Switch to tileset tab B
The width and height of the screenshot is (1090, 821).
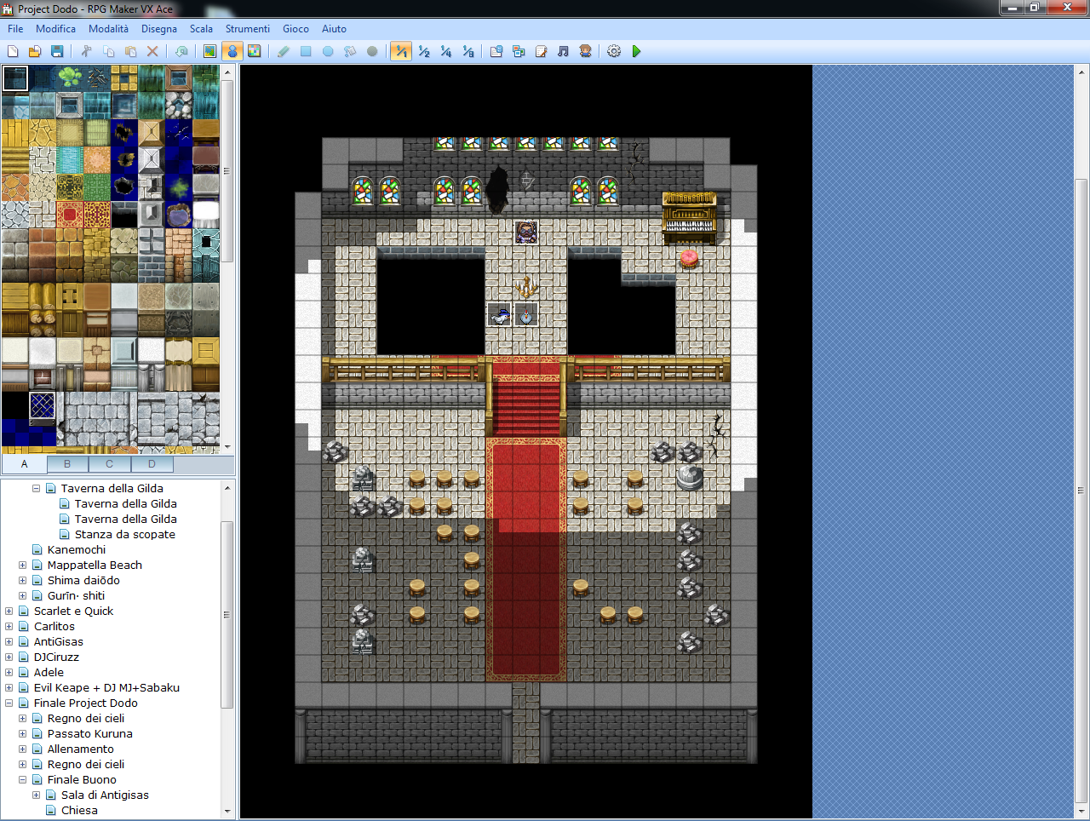point(67,464)
